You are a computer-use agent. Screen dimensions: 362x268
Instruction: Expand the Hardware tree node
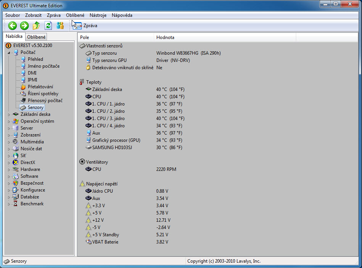point(9,170)
